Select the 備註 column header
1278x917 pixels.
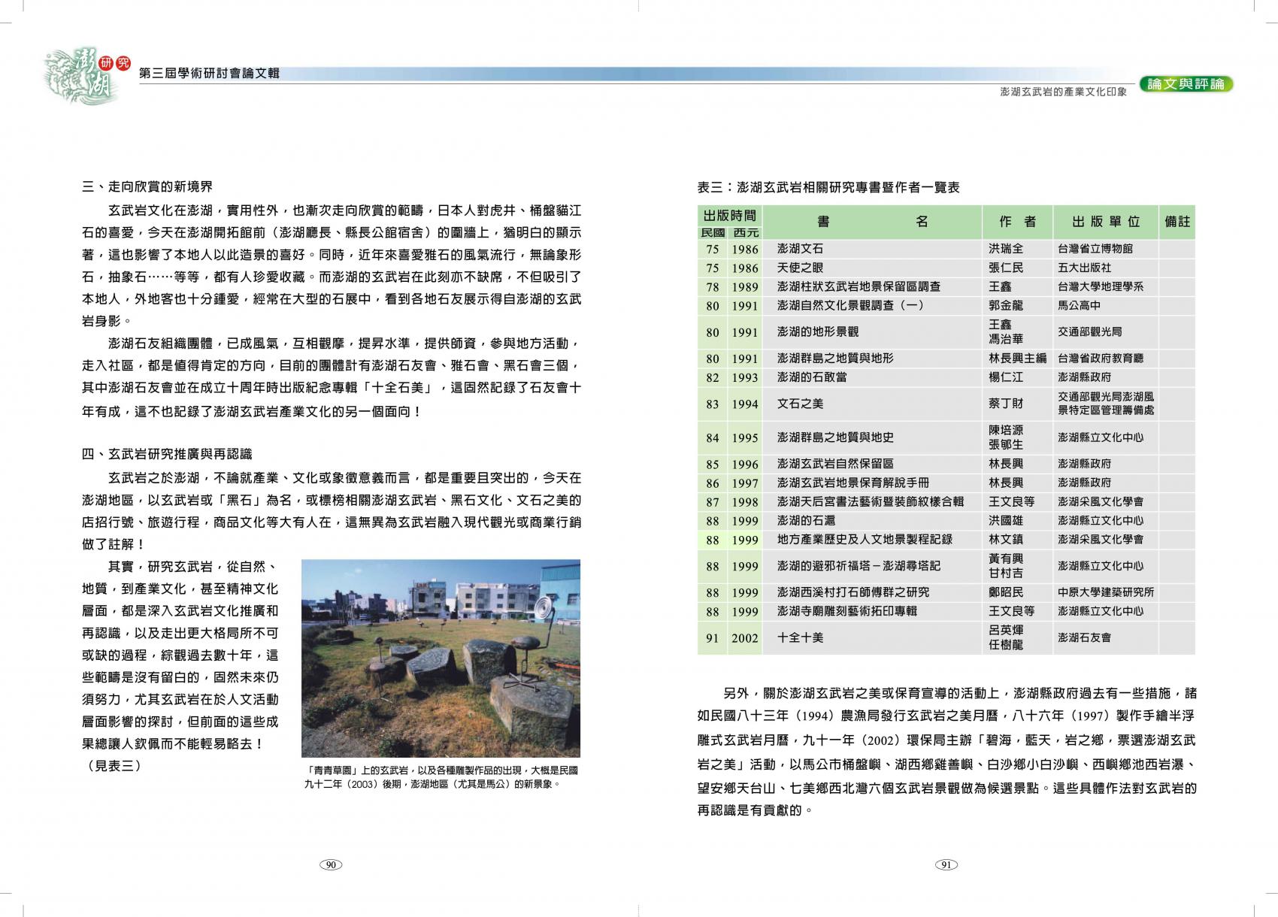(x=1177, y=222)
